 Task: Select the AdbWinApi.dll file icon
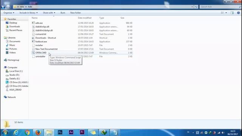click(33, 27)
